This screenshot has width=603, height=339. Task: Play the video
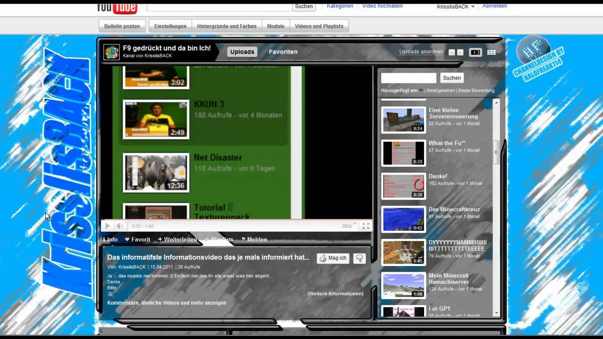pyautogui.click(x=107, y=226)
